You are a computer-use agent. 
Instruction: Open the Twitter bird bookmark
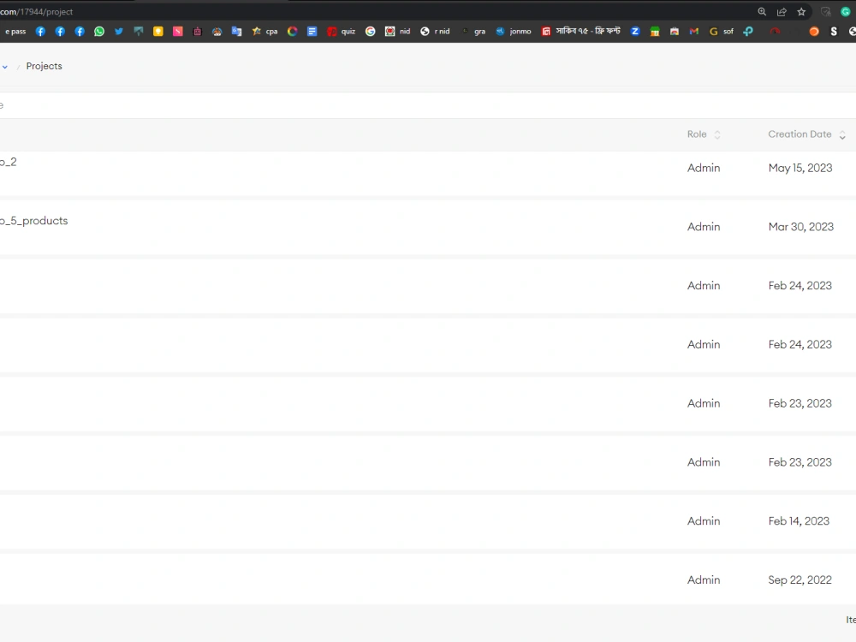[118, 31]
